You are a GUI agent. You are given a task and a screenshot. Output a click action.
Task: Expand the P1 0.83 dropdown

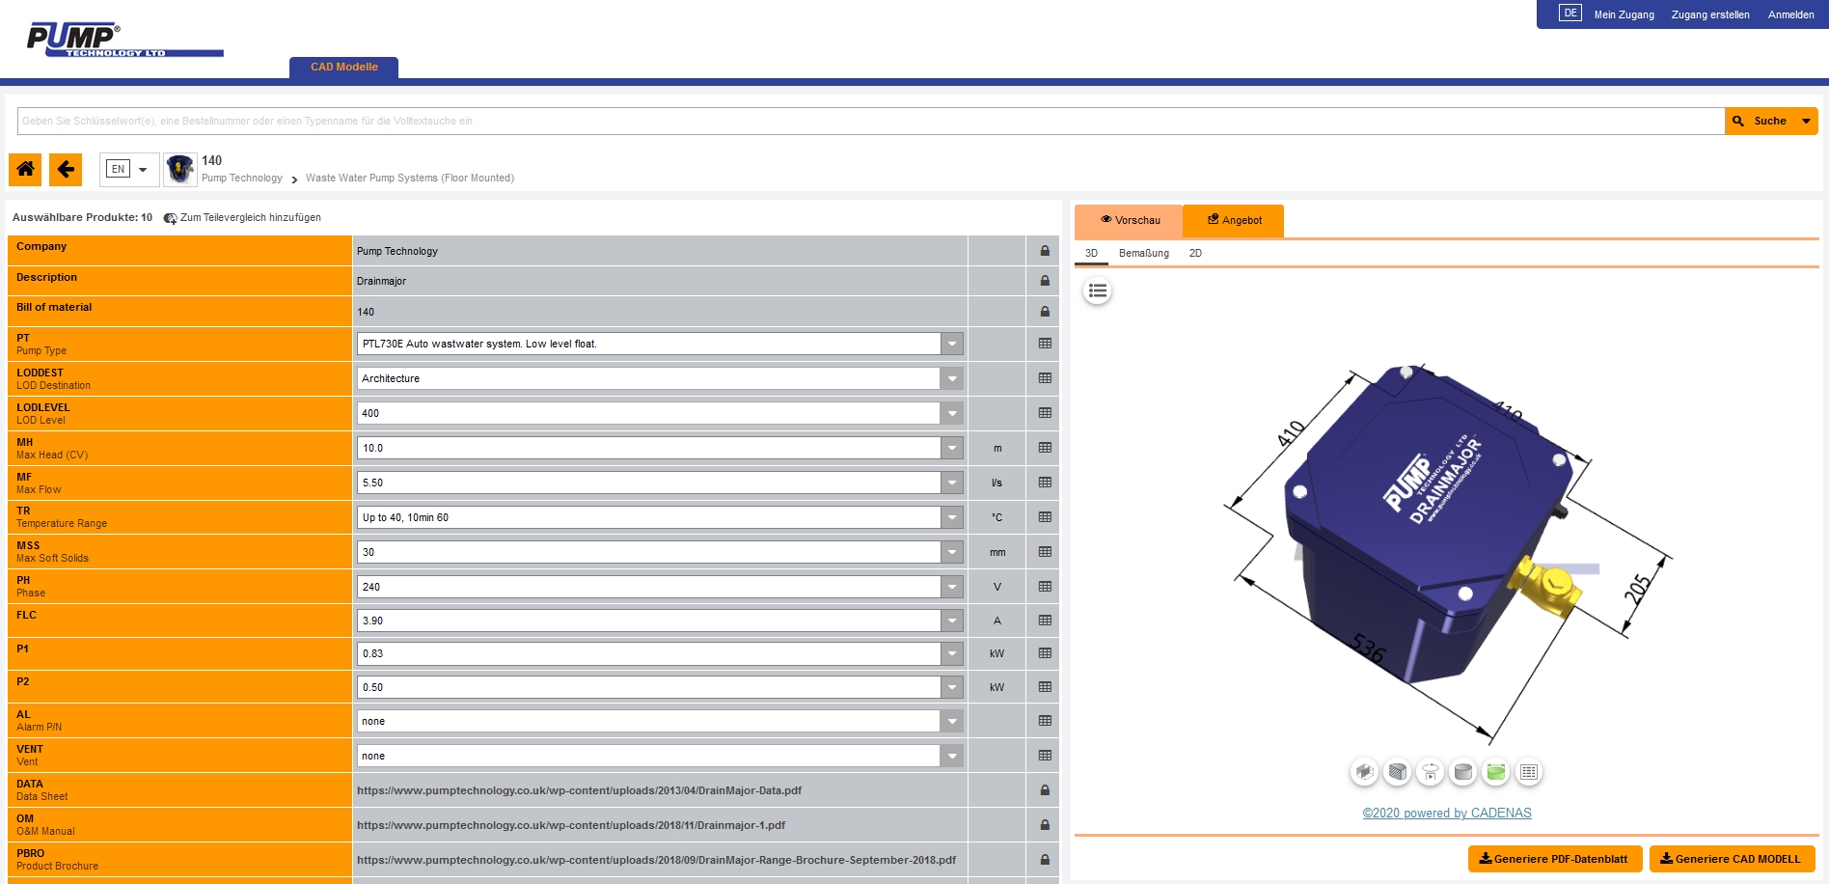point(952,653)
